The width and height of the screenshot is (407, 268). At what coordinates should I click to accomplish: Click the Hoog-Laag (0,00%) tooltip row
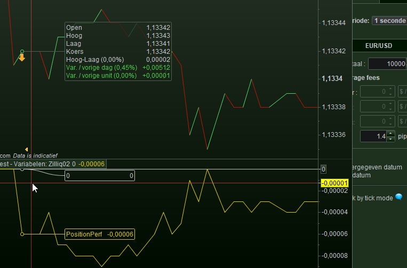118,60
